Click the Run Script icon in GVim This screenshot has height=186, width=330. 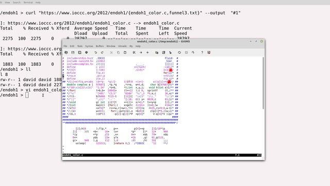170,53
